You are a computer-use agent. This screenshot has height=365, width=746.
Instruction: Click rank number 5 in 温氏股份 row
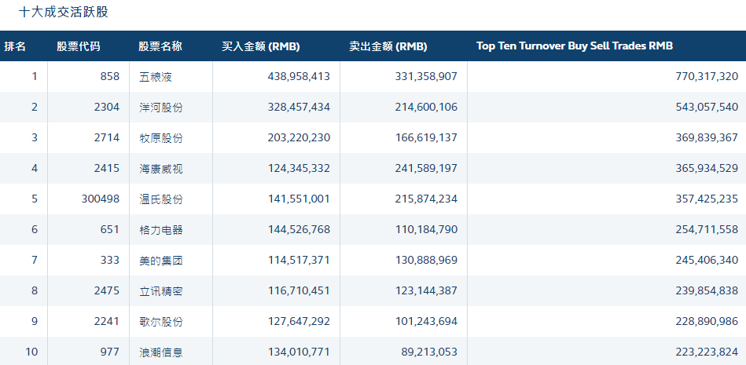click(x=35, y=199)
